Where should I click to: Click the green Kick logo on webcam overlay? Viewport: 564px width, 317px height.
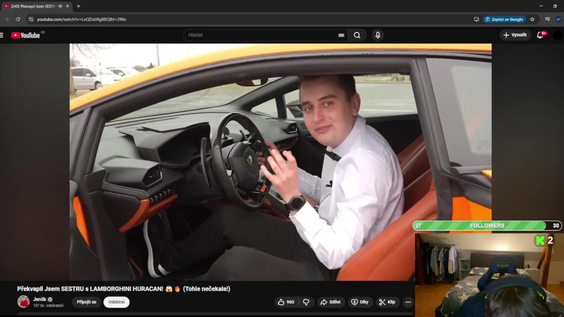(x=540, y=240)
